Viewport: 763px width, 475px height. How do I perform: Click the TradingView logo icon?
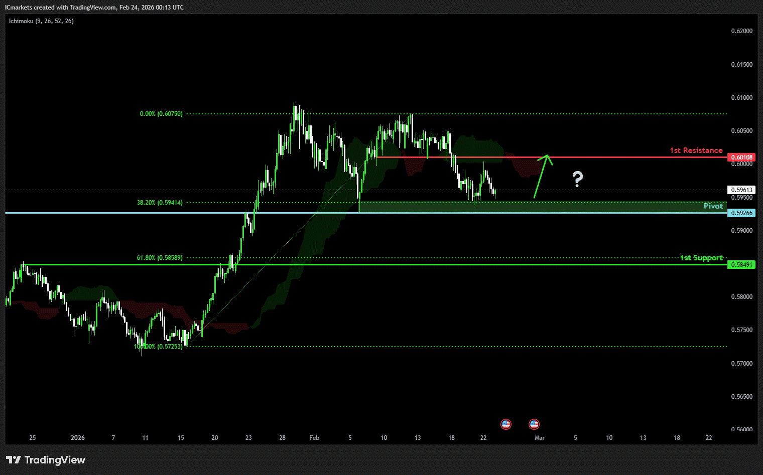point(14,460)
